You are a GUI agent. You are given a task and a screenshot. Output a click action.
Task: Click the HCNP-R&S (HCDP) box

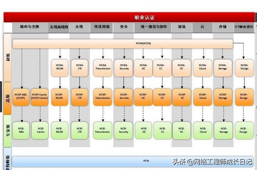21,97
